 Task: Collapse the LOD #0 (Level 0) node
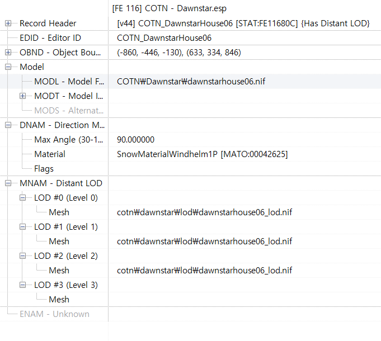23,198
